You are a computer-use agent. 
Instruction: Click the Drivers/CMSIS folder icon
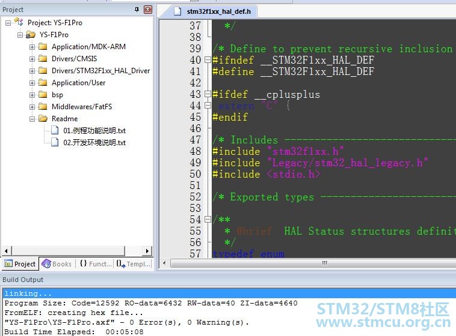pos(43,59)
